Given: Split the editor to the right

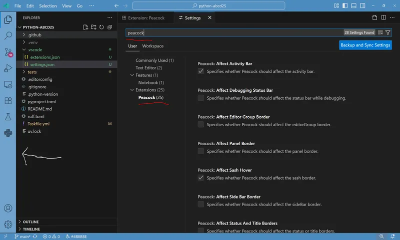Looking at the screenshot, I should (383, 17).
